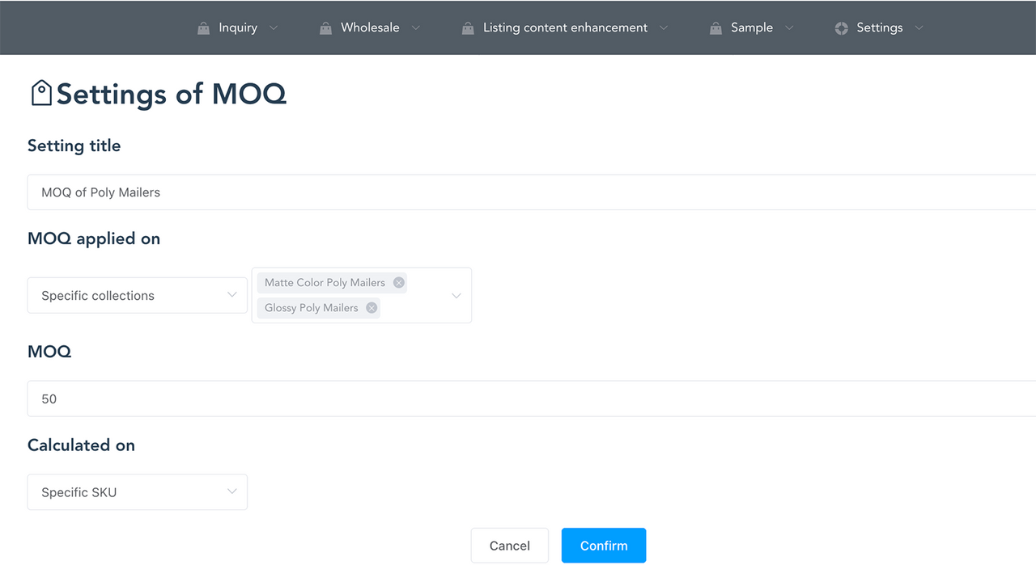The width and height of the screenshot is (1036, 582).
Task: Open the Settings dropdown chevron
Action: click(x=919, y=27)
